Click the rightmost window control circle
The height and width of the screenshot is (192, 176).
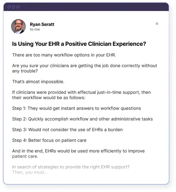point(18,7)
